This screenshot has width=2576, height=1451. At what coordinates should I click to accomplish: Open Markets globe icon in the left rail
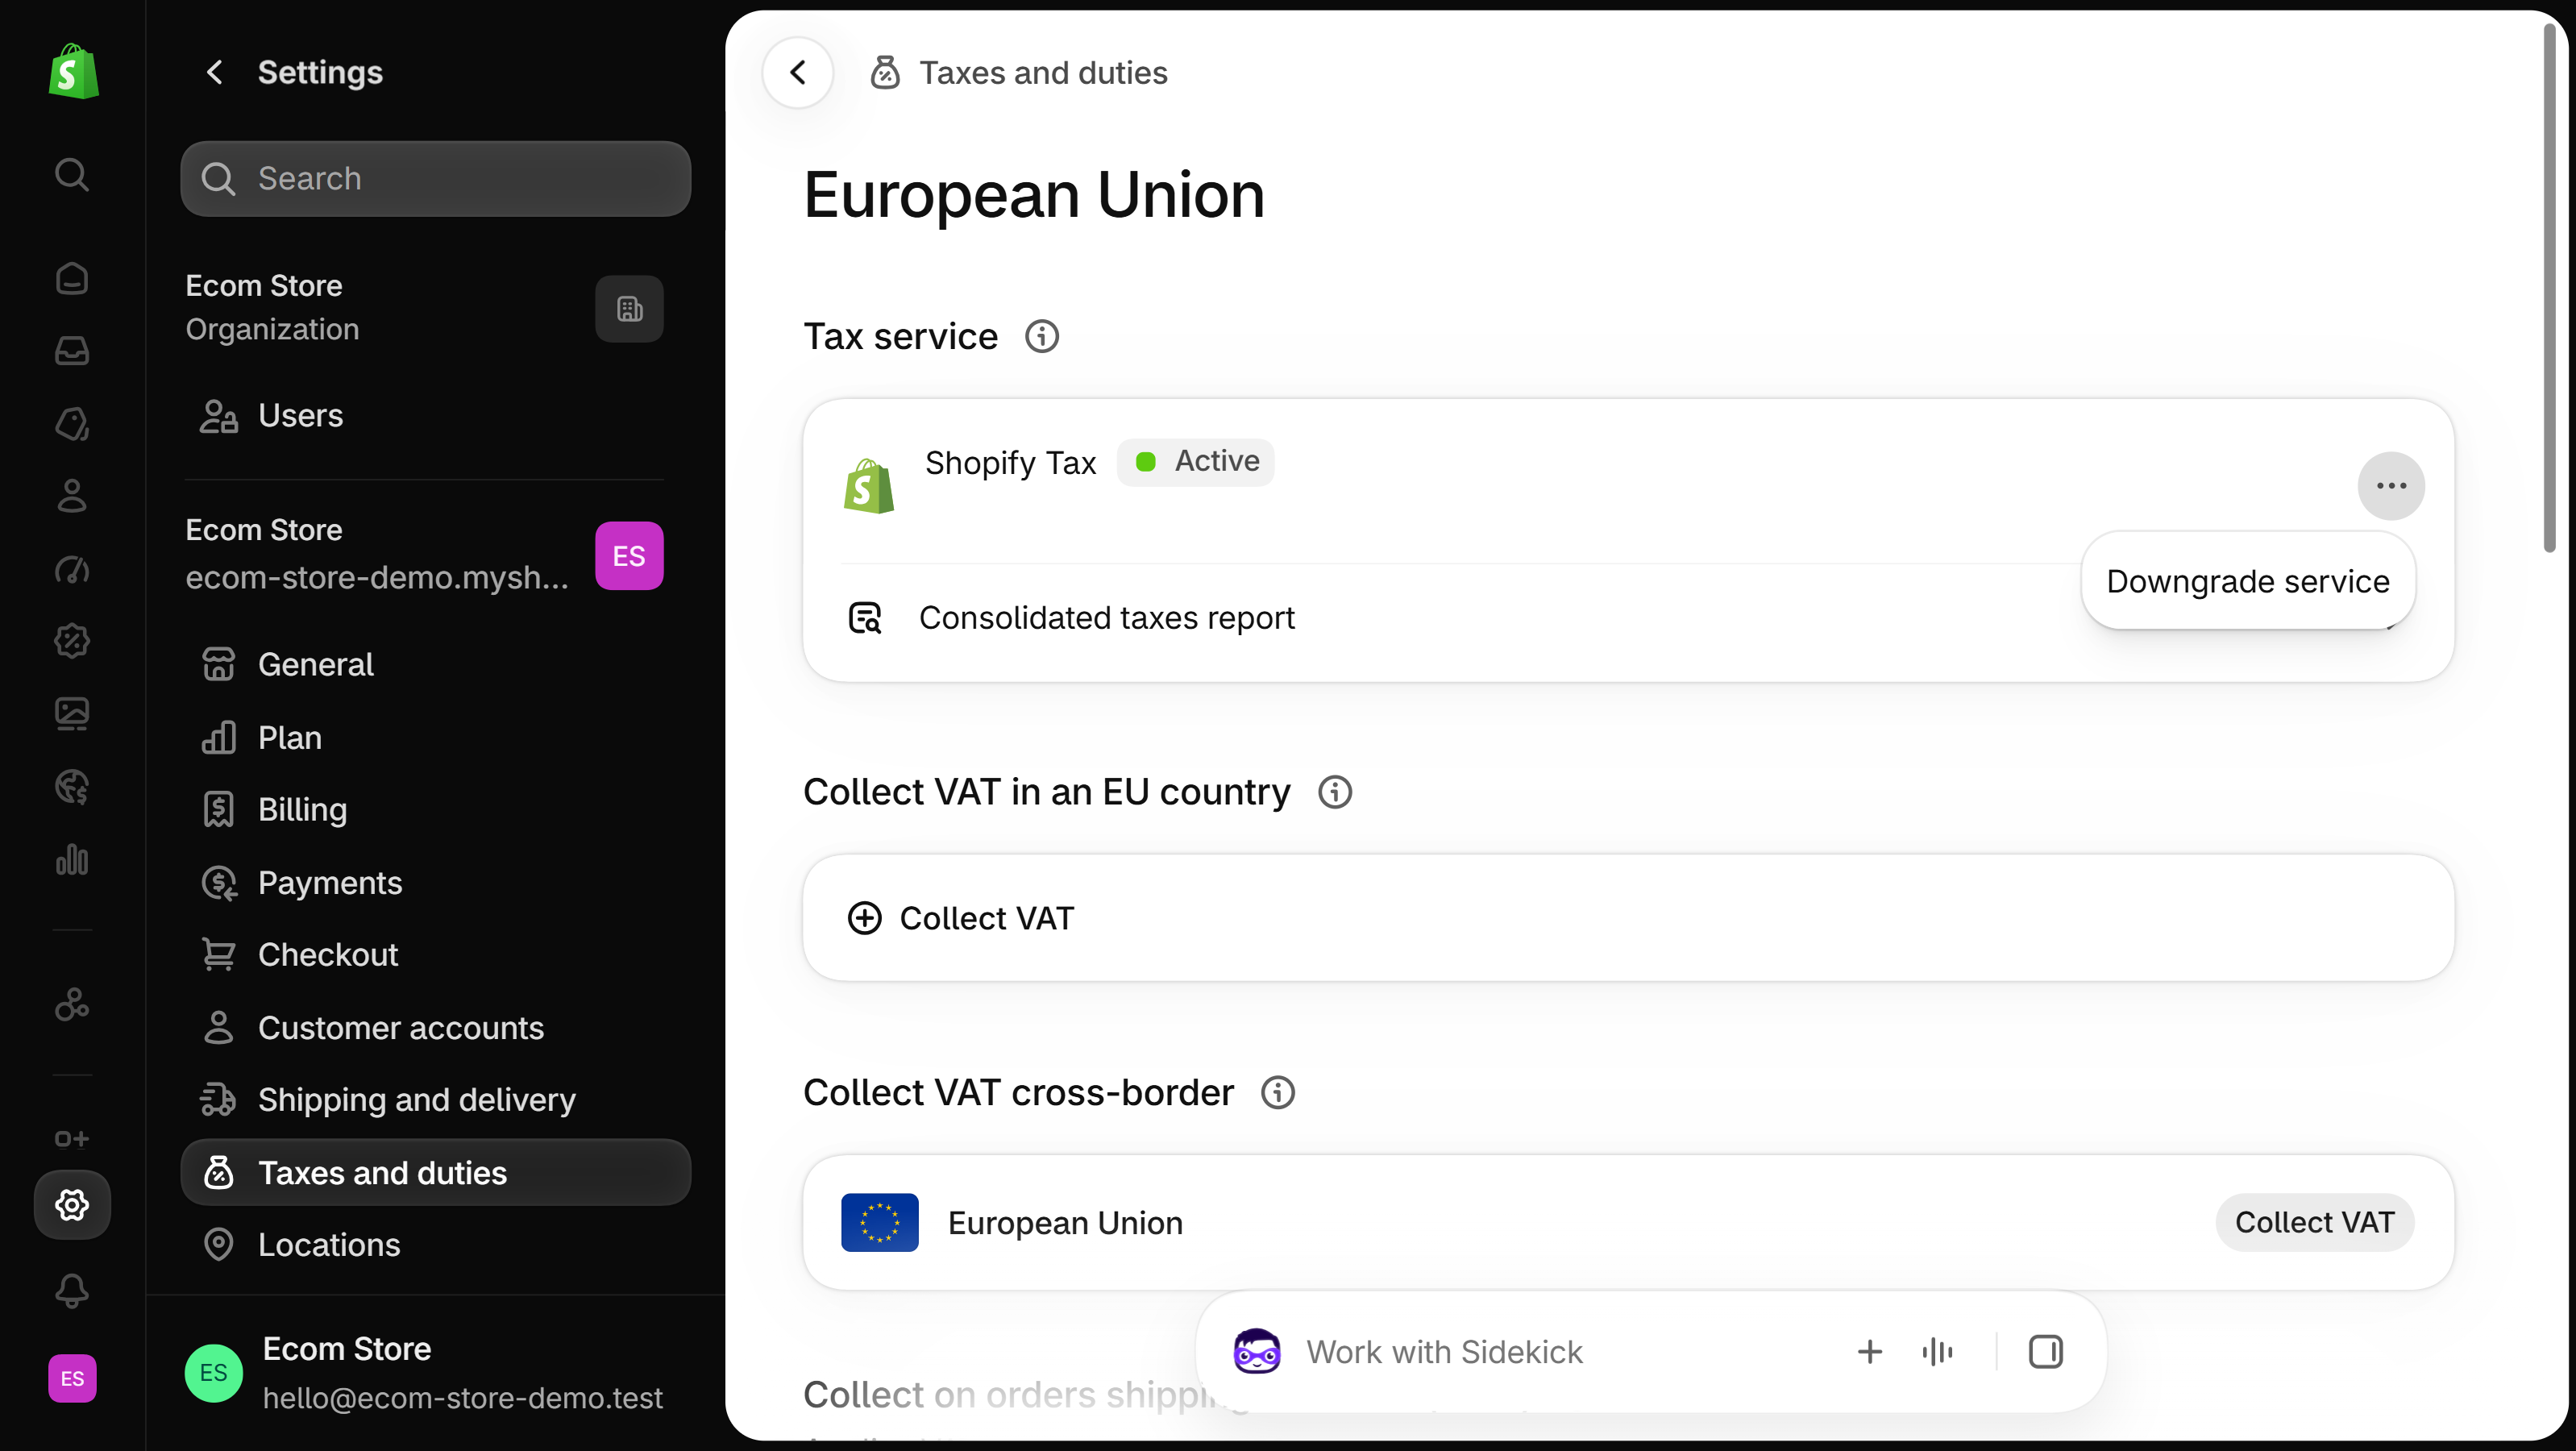pos(72,787)
